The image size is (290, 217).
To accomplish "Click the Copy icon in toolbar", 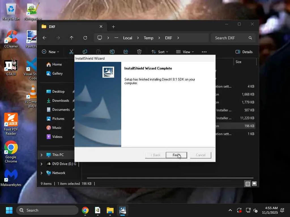I will [x=85, y=52].
